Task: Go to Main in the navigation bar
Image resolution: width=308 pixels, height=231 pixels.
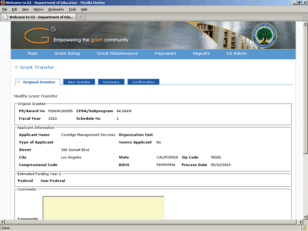Action: click(33, 53)
